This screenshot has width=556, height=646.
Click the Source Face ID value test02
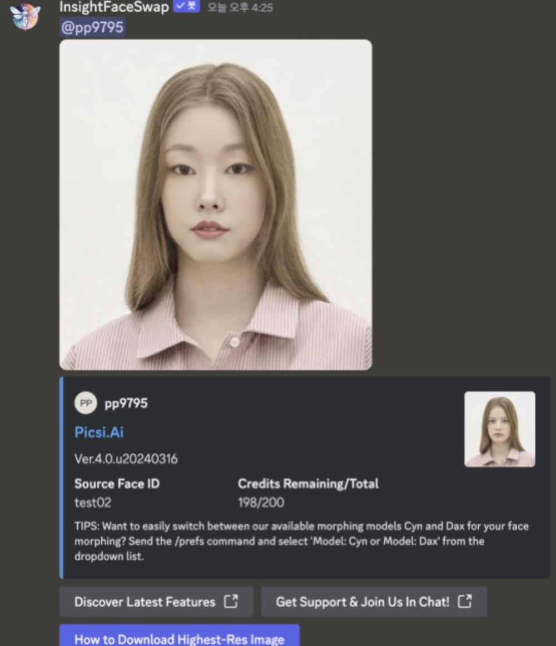tap(93, 503)
